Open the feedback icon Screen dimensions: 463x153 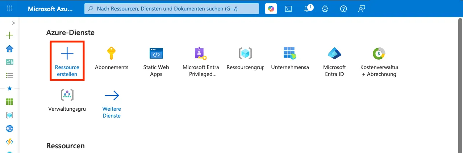coord(361,9)
